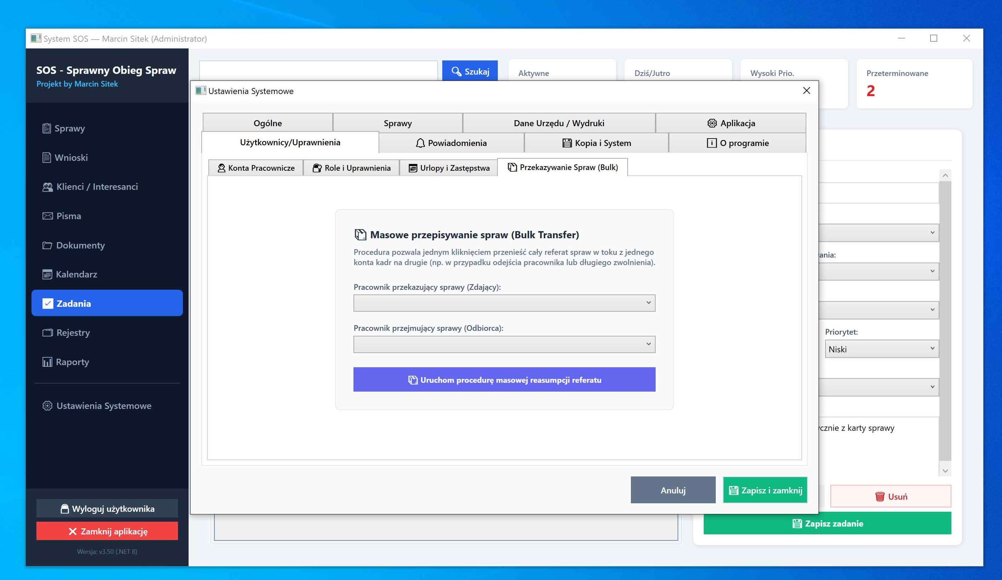
Task: Open the Przeterminowane stats card
Action: [x=914, y=83]
